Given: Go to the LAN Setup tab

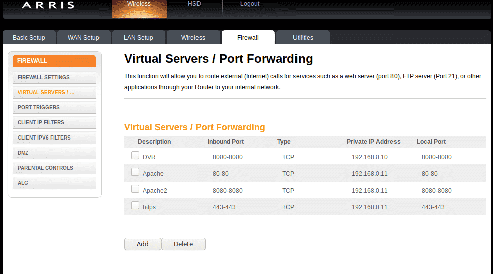Looking at the screenshot, I should [x=138, y=38].
